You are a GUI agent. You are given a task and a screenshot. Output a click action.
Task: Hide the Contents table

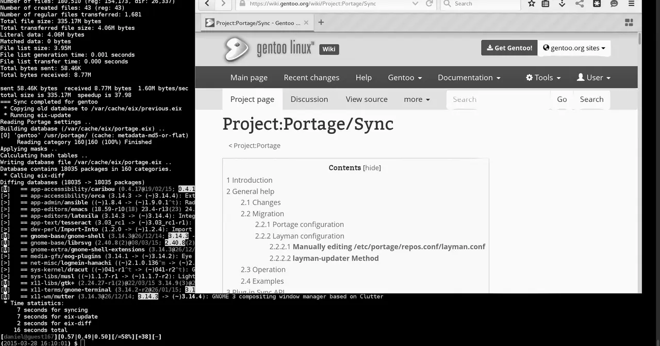pos(372,168)
